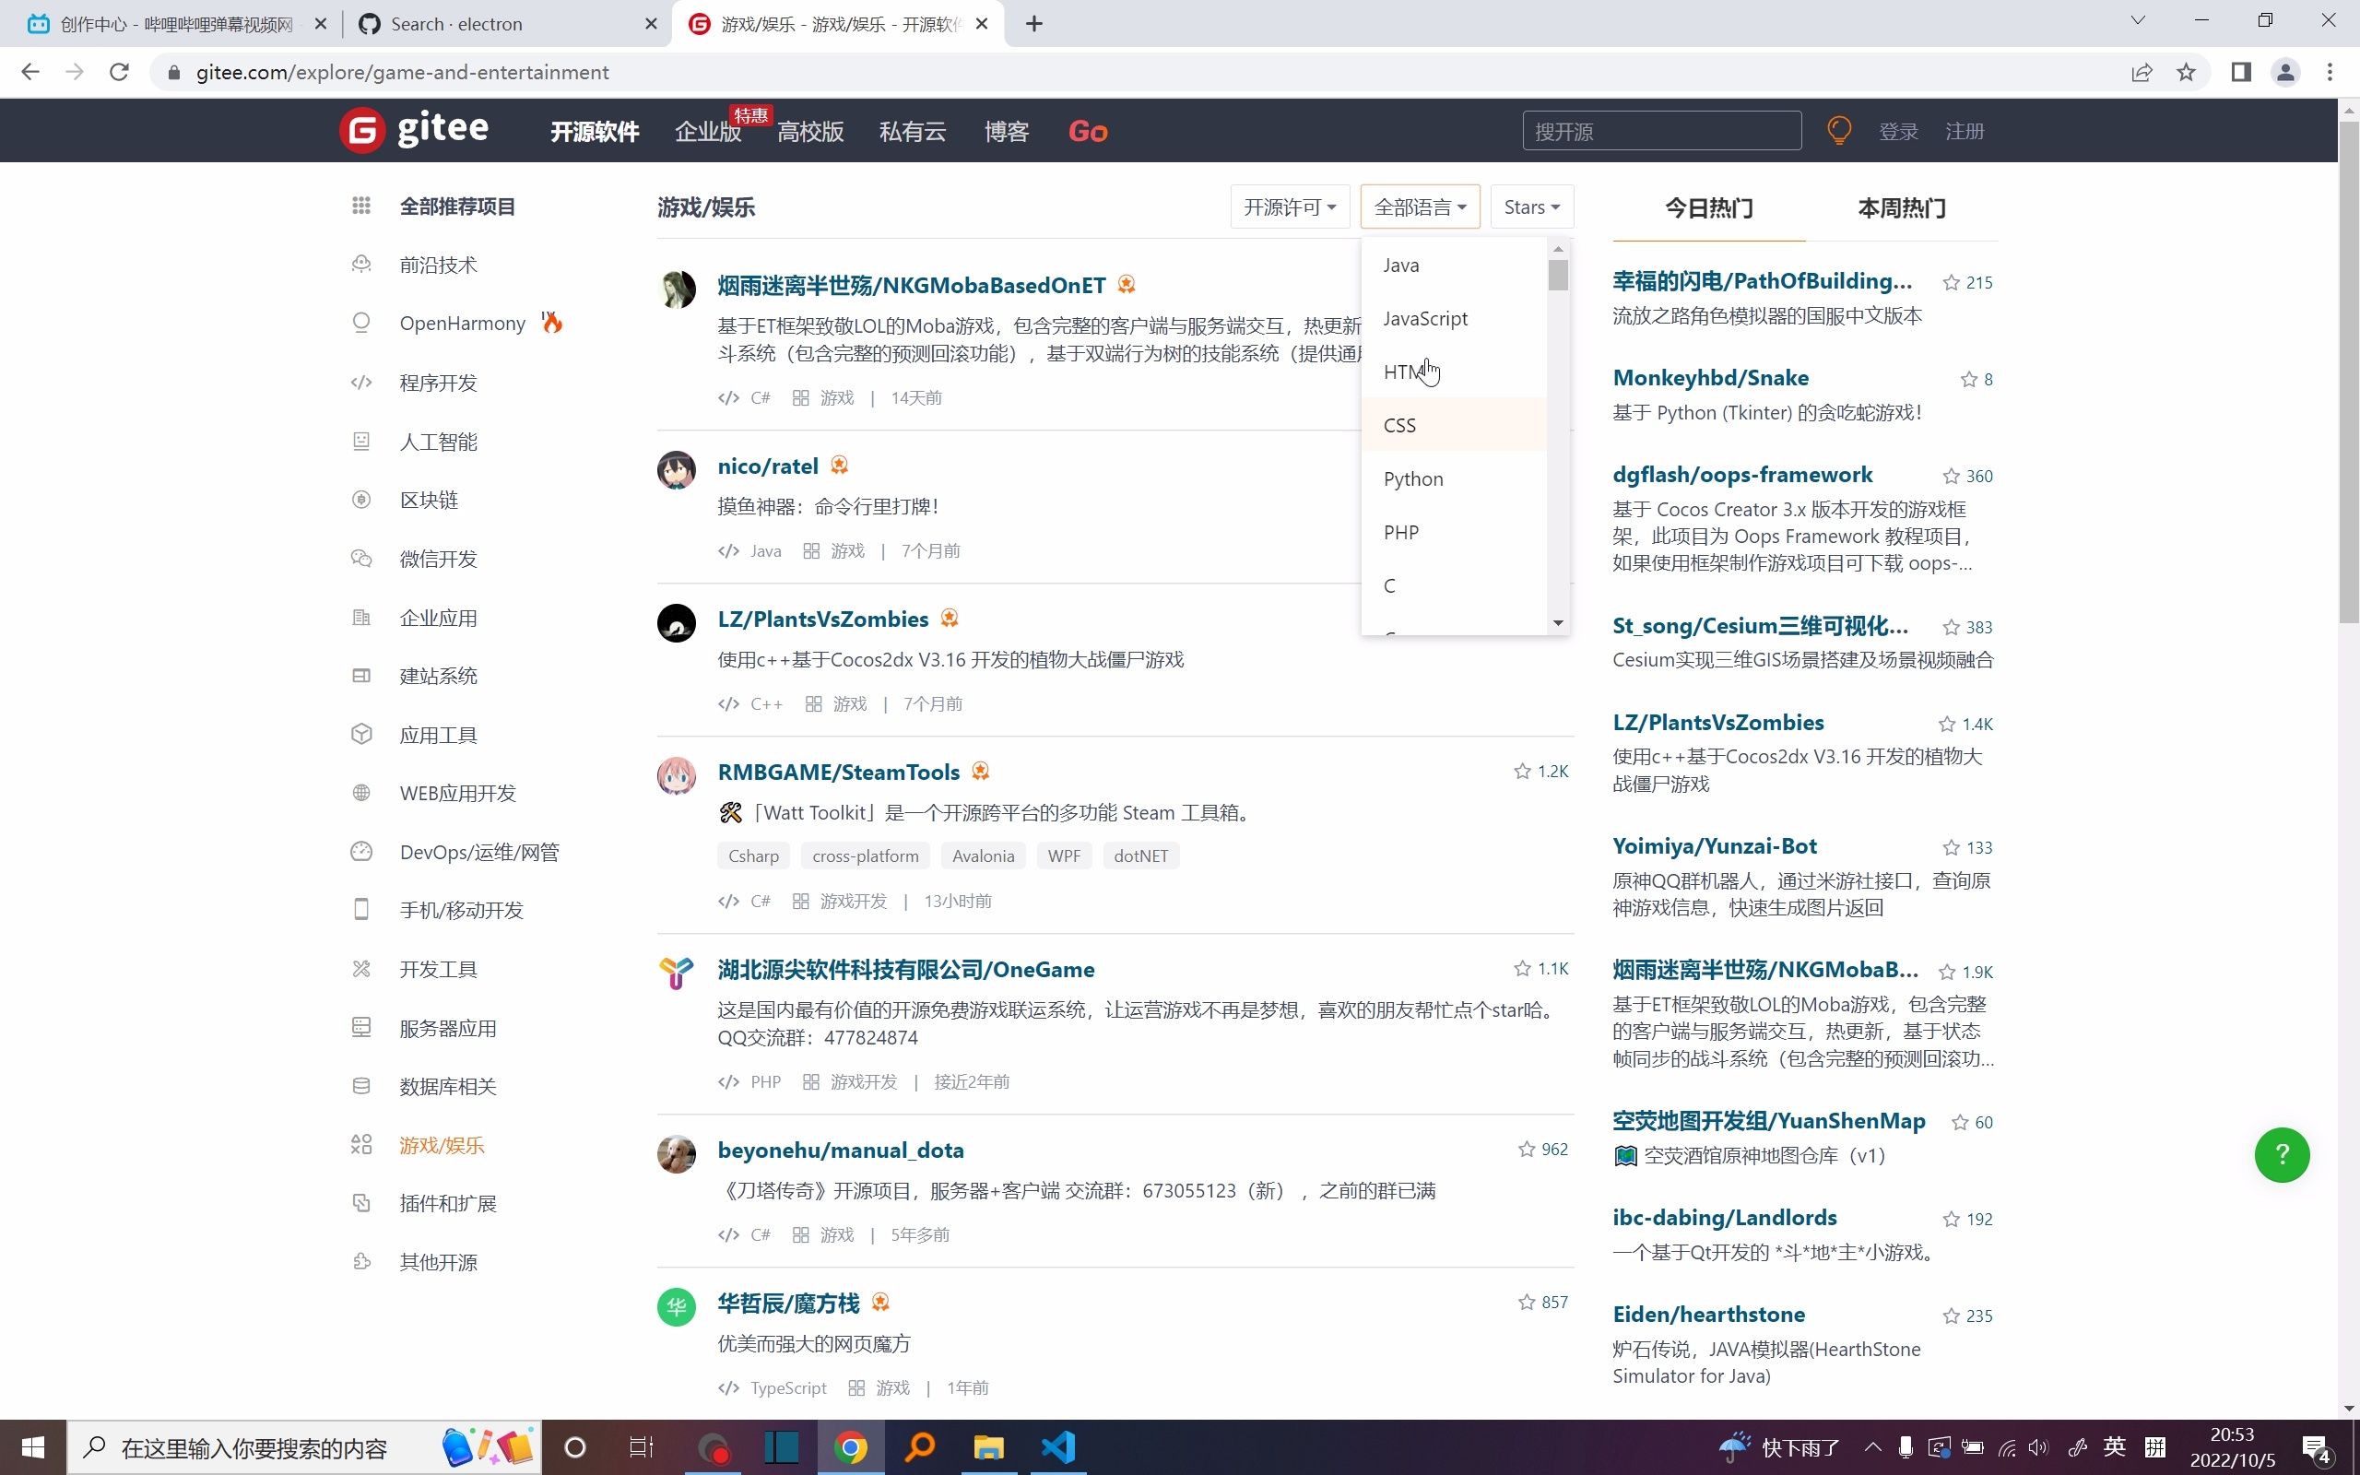The width and height of the screenshot is (2360, 1475).
Task: Click 注册 button top right
Action: click(x=1965, y=131)
